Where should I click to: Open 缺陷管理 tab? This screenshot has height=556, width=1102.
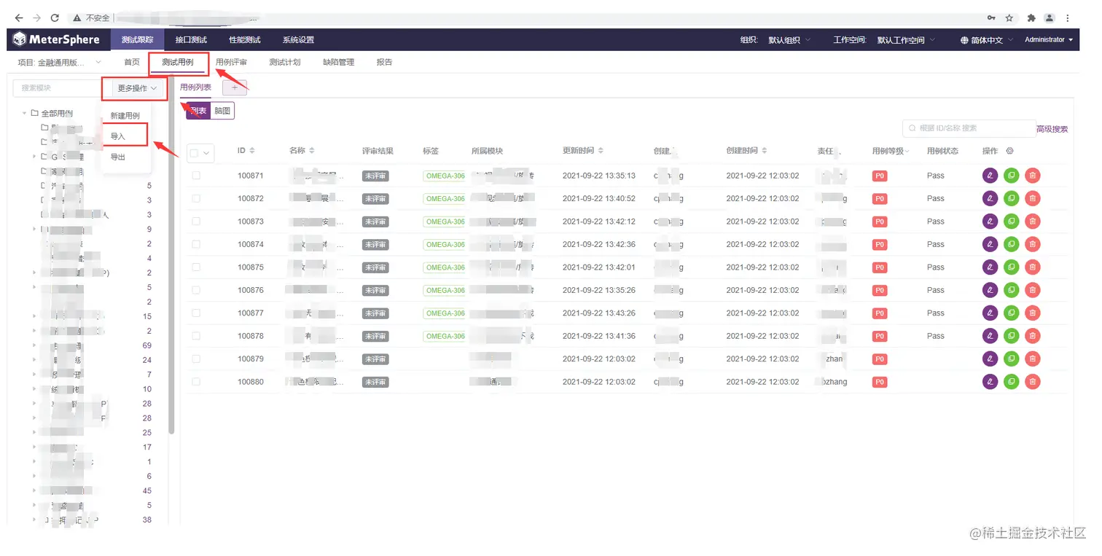(338, 63)
